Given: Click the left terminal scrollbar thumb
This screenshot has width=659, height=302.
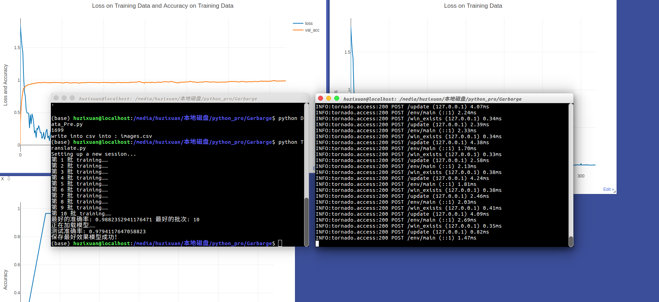Looking at the screenshot, I should [307, 222].
